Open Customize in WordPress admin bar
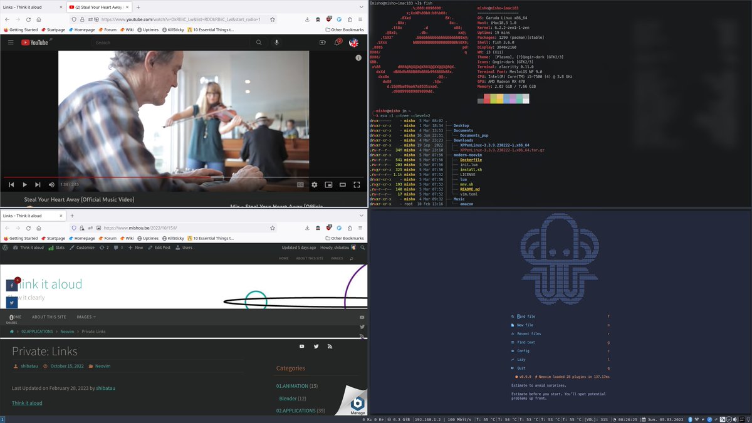Screen dimensions: 752x423 click(x=81, y=248)
